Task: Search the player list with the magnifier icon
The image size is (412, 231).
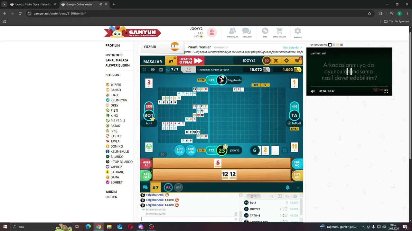Action: tap(272, 196)
